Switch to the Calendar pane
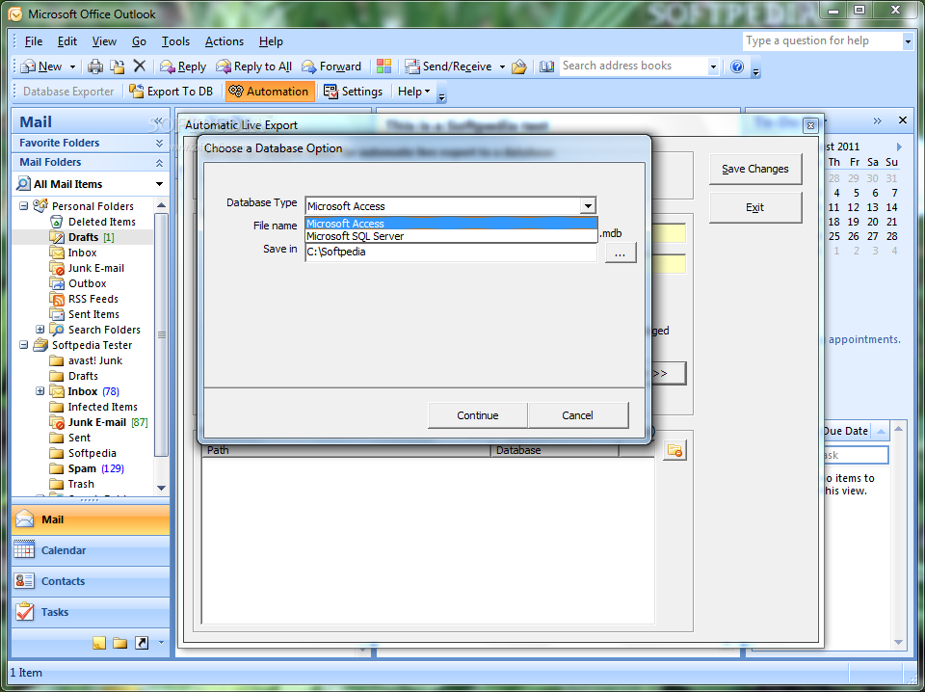 pos(91,550)
